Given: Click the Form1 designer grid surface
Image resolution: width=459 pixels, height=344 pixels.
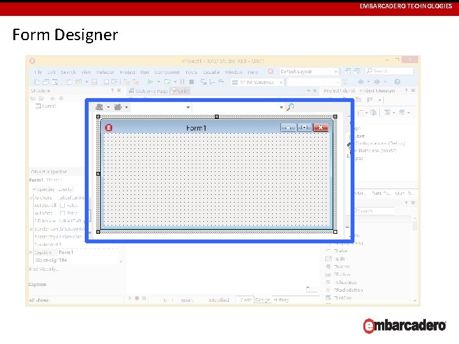Looking at the screenshot, I should (216, 180).
